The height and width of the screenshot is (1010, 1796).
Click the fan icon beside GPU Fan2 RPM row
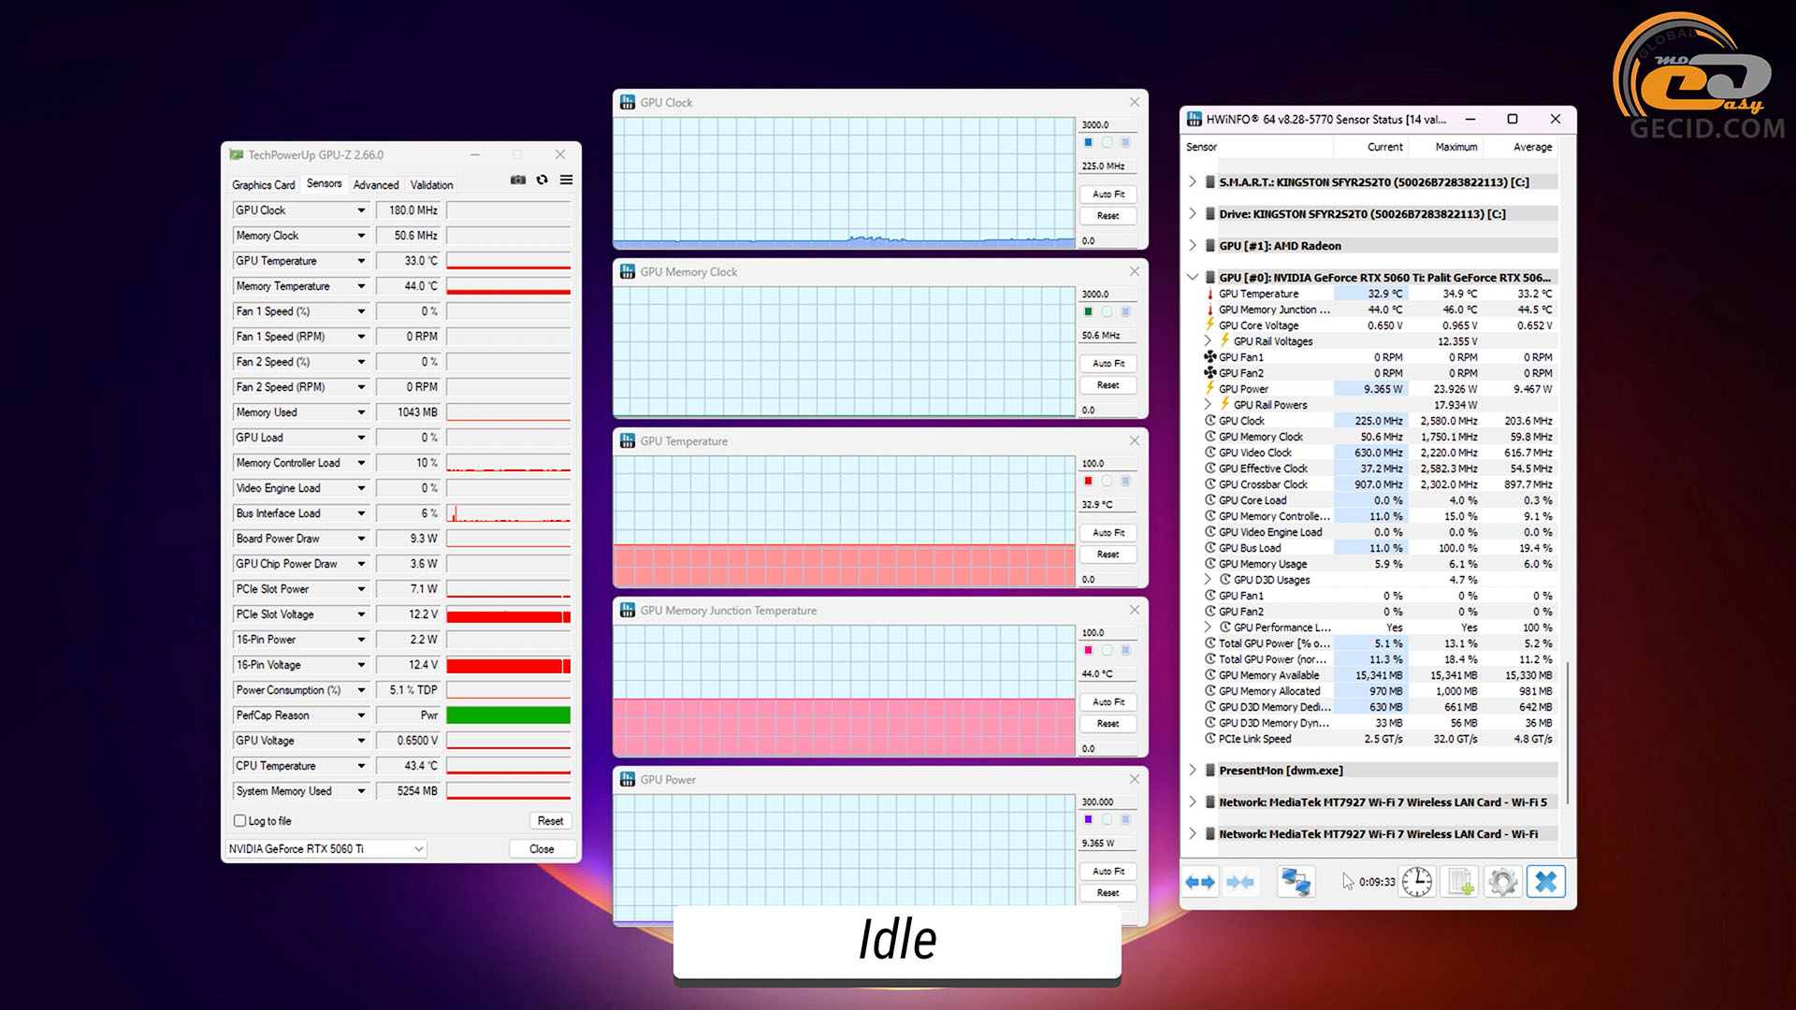(1209, 373)
